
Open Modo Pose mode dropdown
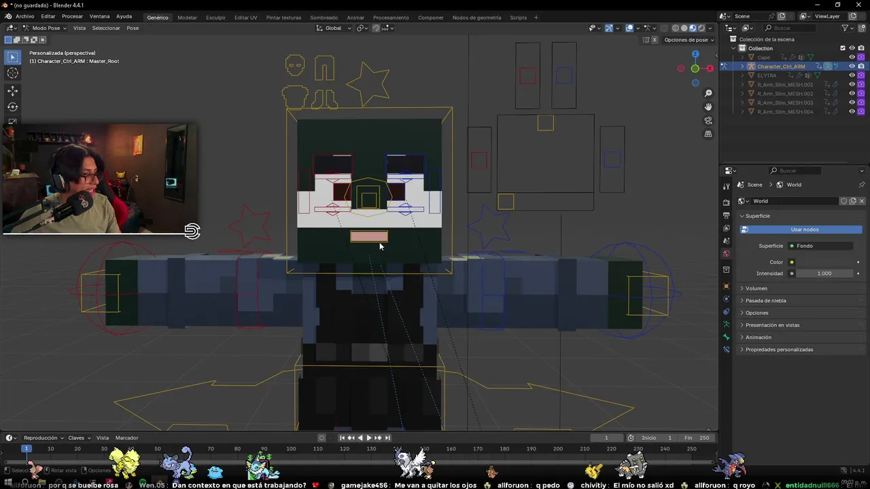click(45, 28)
